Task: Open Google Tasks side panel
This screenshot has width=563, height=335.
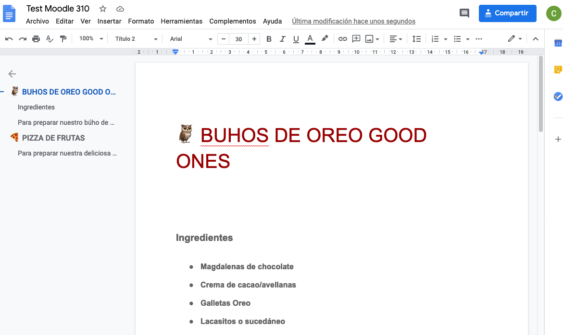Action: (558, 96)
